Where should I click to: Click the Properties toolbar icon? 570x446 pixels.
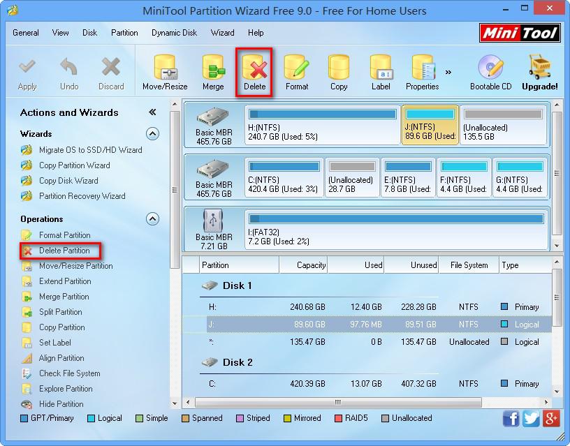pos(422,70)
